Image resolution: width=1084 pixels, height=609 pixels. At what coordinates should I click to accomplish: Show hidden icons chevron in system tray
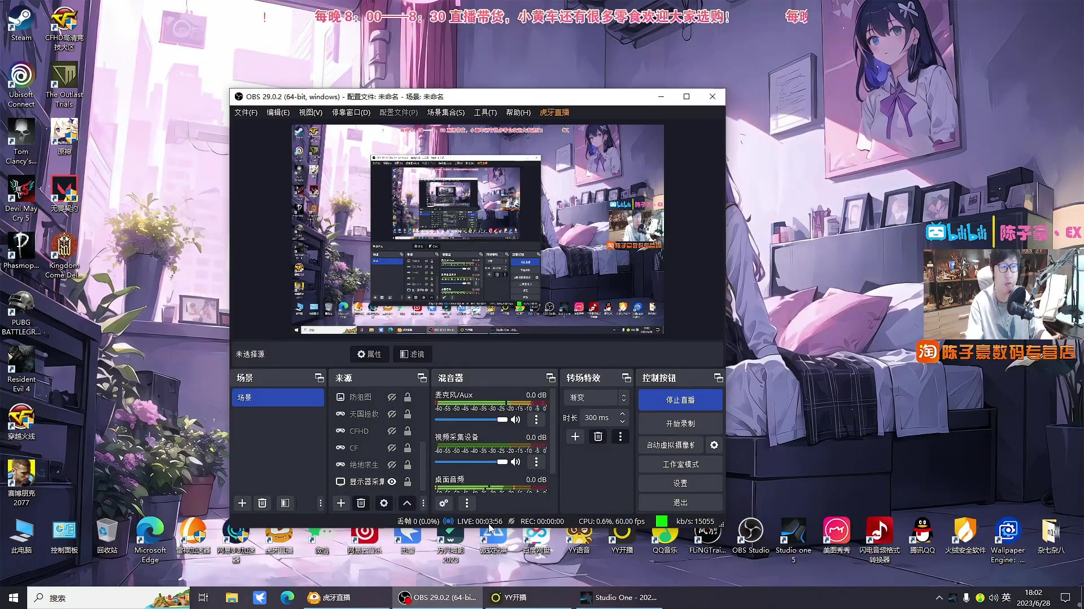pos(939,598)
